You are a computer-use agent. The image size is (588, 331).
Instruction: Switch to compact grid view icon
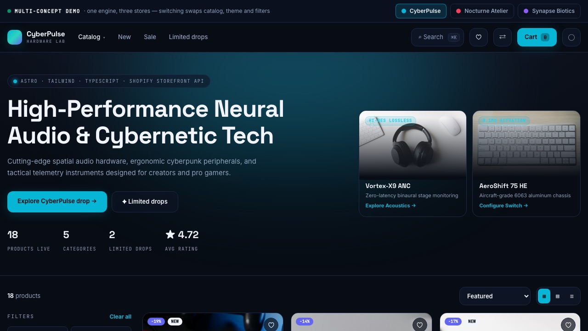coord(558,297)
